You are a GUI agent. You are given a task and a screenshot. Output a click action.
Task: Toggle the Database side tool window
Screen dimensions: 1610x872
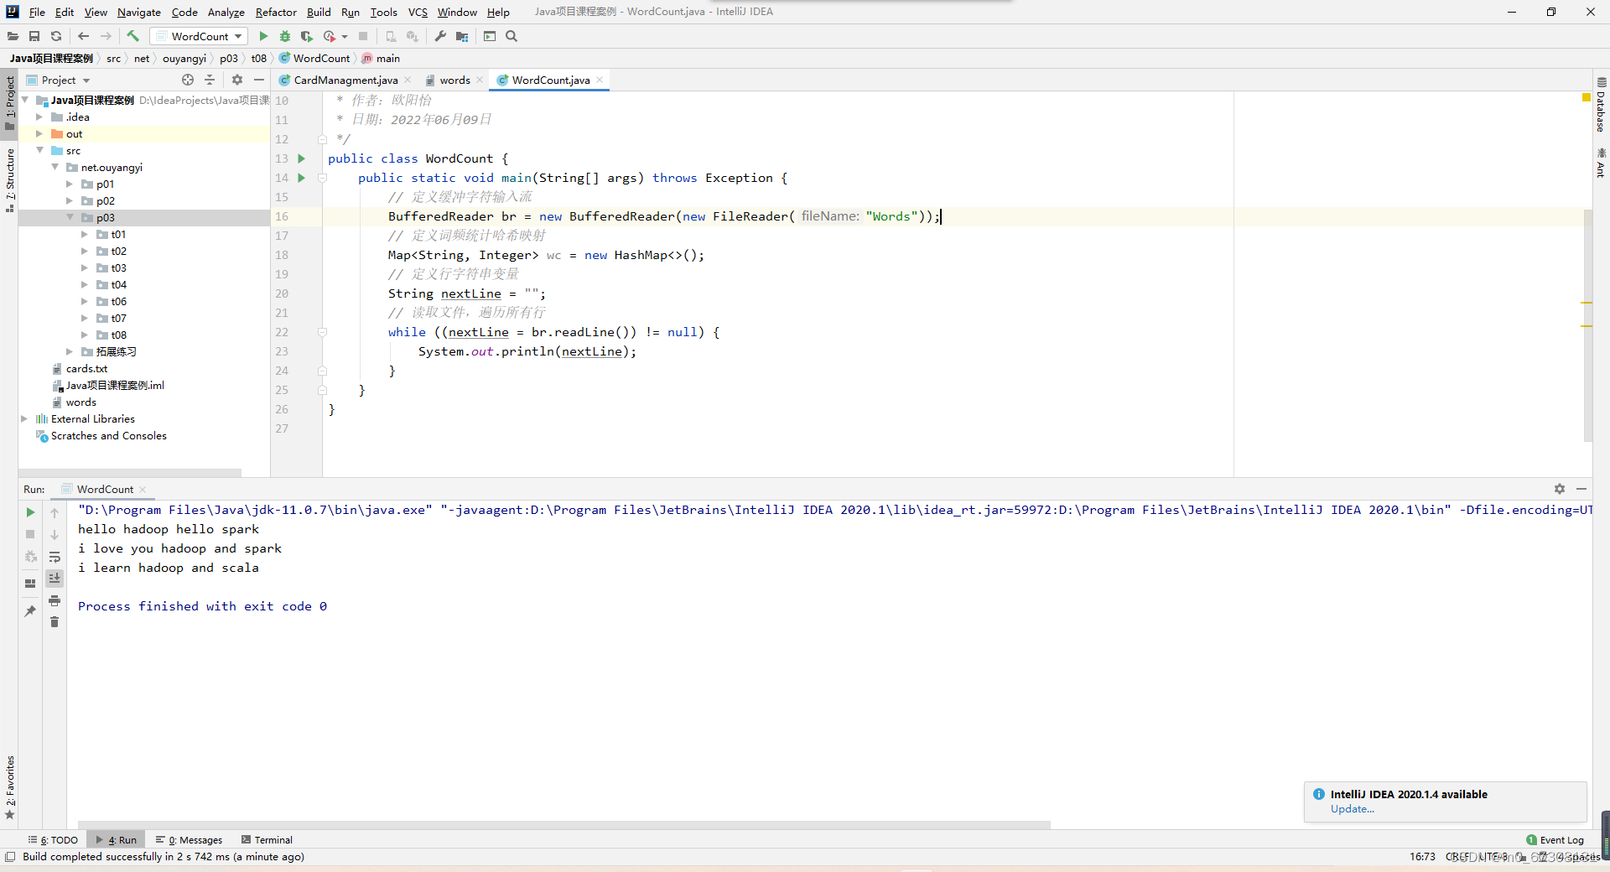[x=1601, y=105]
